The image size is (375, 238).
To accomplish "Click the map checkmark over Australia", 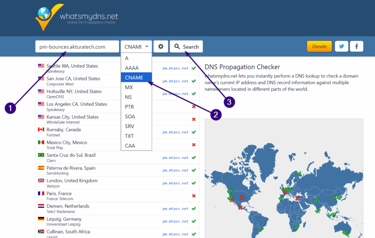I will (x=346, y=233).
